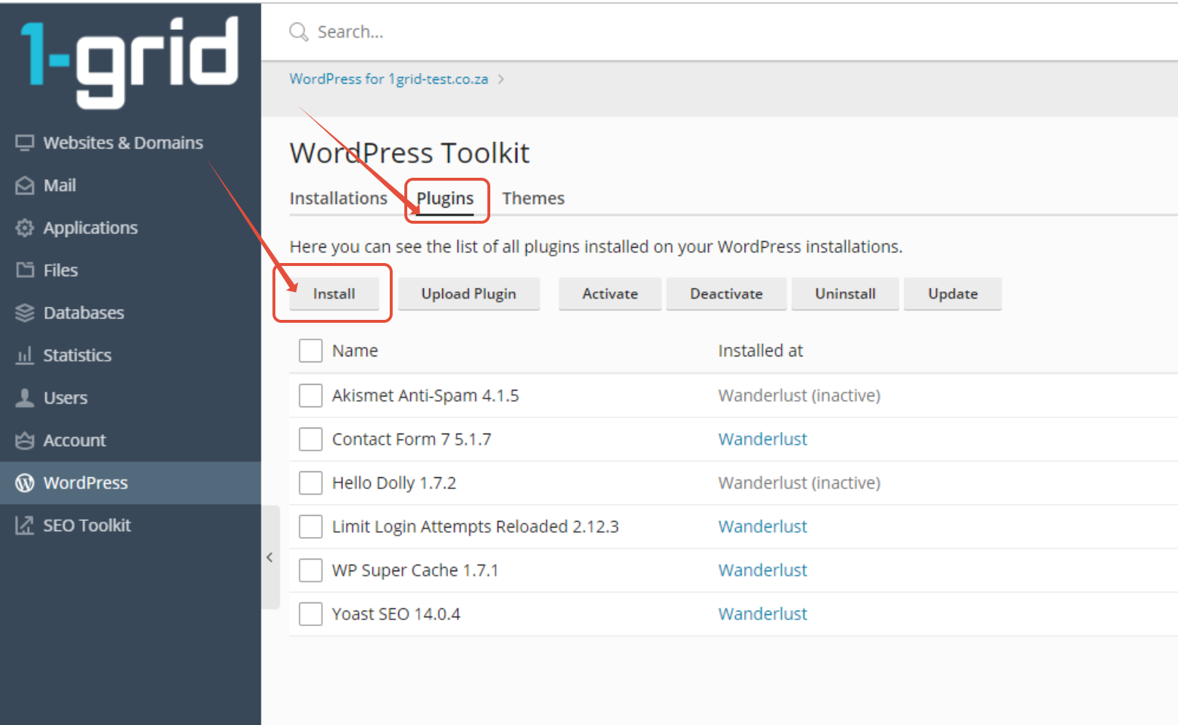
Task: Click the Account crown icon
Action: [25, 441]
